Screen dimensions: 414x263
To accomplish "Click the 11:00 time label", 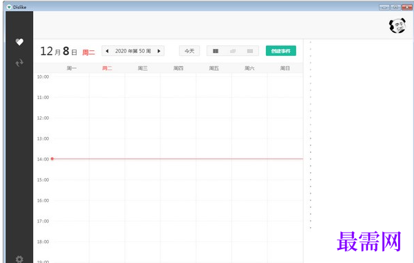I will click(x=43, y=97).
